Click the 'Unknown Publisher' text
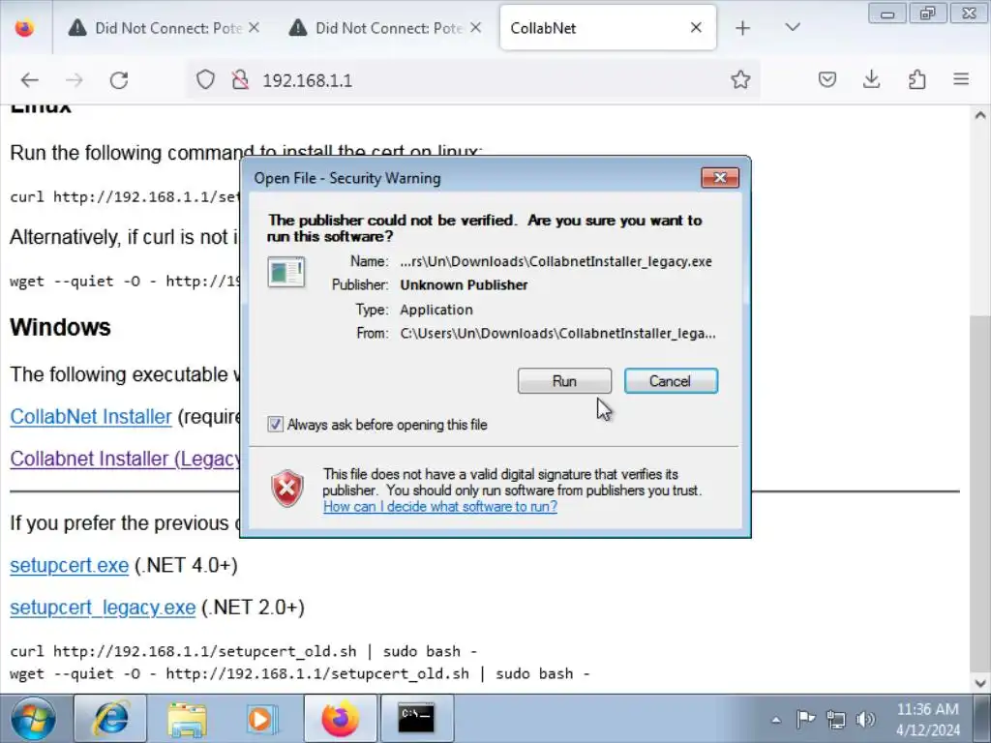Viewport: 991px width, 743px height. pyautogui.click(x=464, y=285)
